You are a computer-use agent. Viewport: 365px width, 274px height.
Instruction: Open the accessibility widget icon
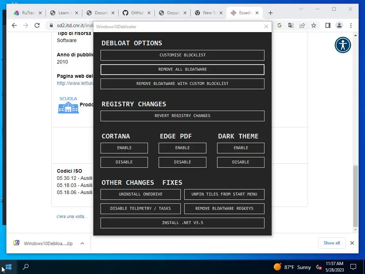[x=343, y=45]
